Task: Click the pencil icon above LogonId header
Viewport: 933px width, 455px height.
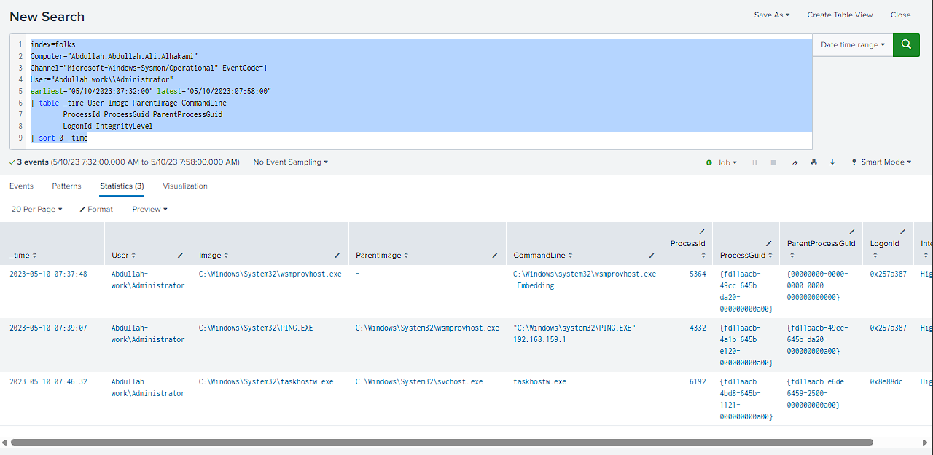Action: coord(902,232)
